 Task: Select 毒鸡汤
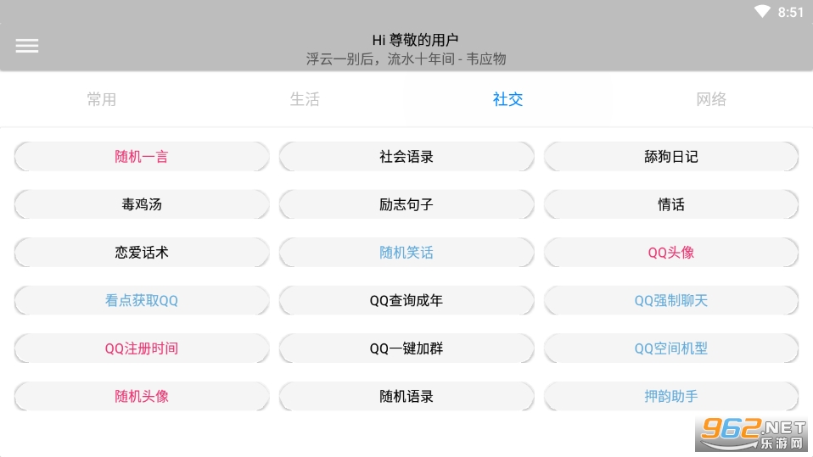(142, 204)
